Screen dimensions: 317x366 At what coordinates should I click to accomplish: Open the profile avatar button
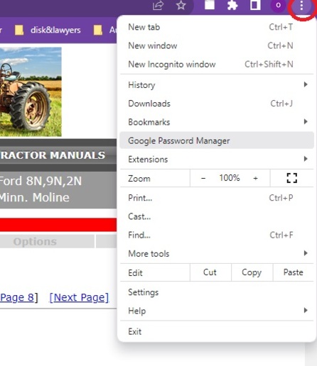point(279,5)
